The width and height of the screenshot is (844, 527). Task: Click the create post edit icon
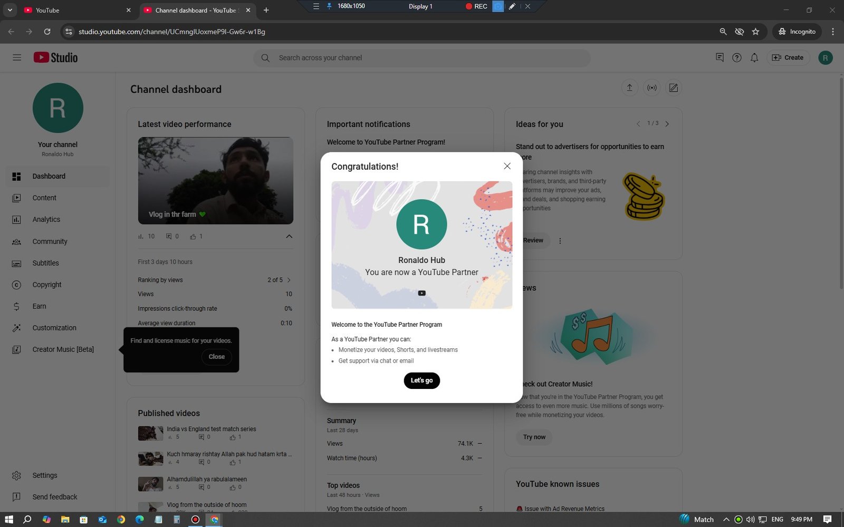click(x=674, y=88)
